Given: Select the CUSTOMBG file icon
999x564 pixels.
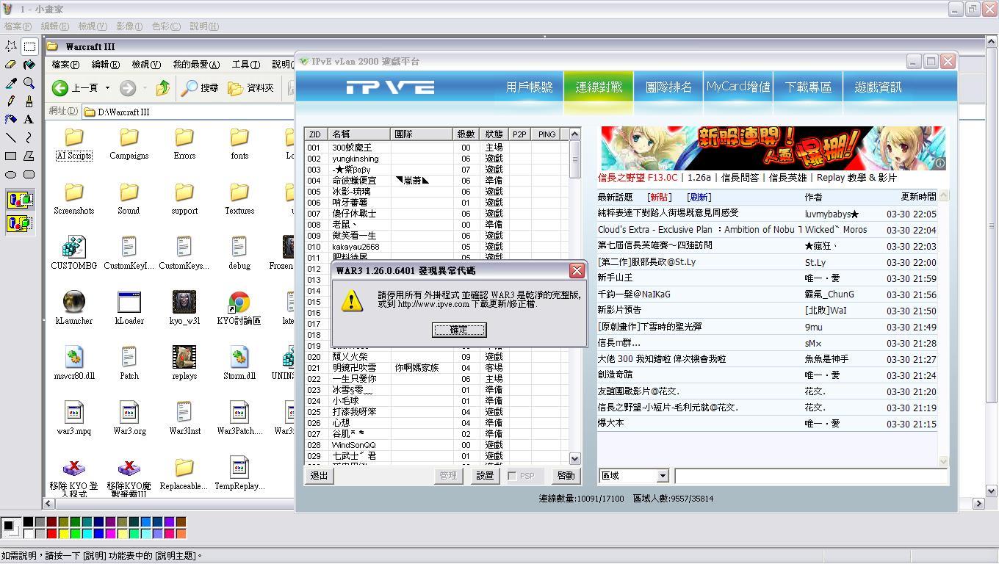Looking at the screenshot, I should pyautogui.click(x=74, y=247).
